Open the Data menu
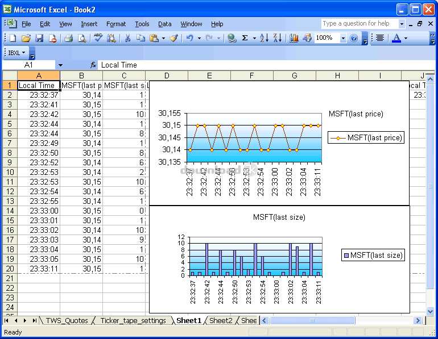This screenshot has height=339, width=438. click(x=165, y=24)
